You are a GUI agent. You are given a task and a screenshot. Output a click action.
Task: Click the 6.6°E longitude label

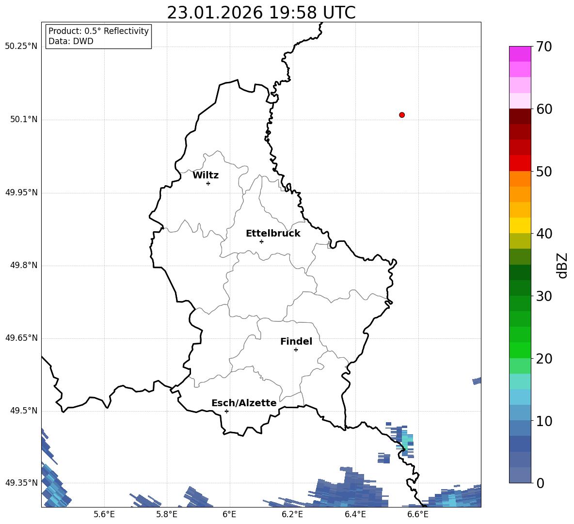418,514
